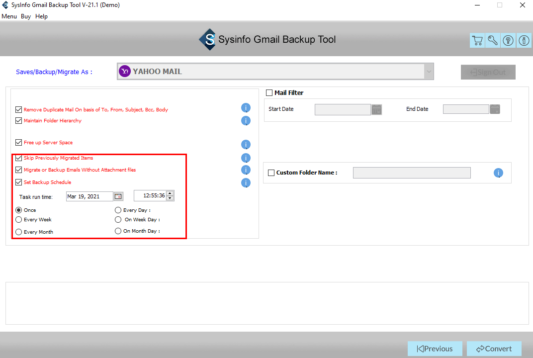Click the Sign Out button
533x358 pixels.
click(488, 72)
